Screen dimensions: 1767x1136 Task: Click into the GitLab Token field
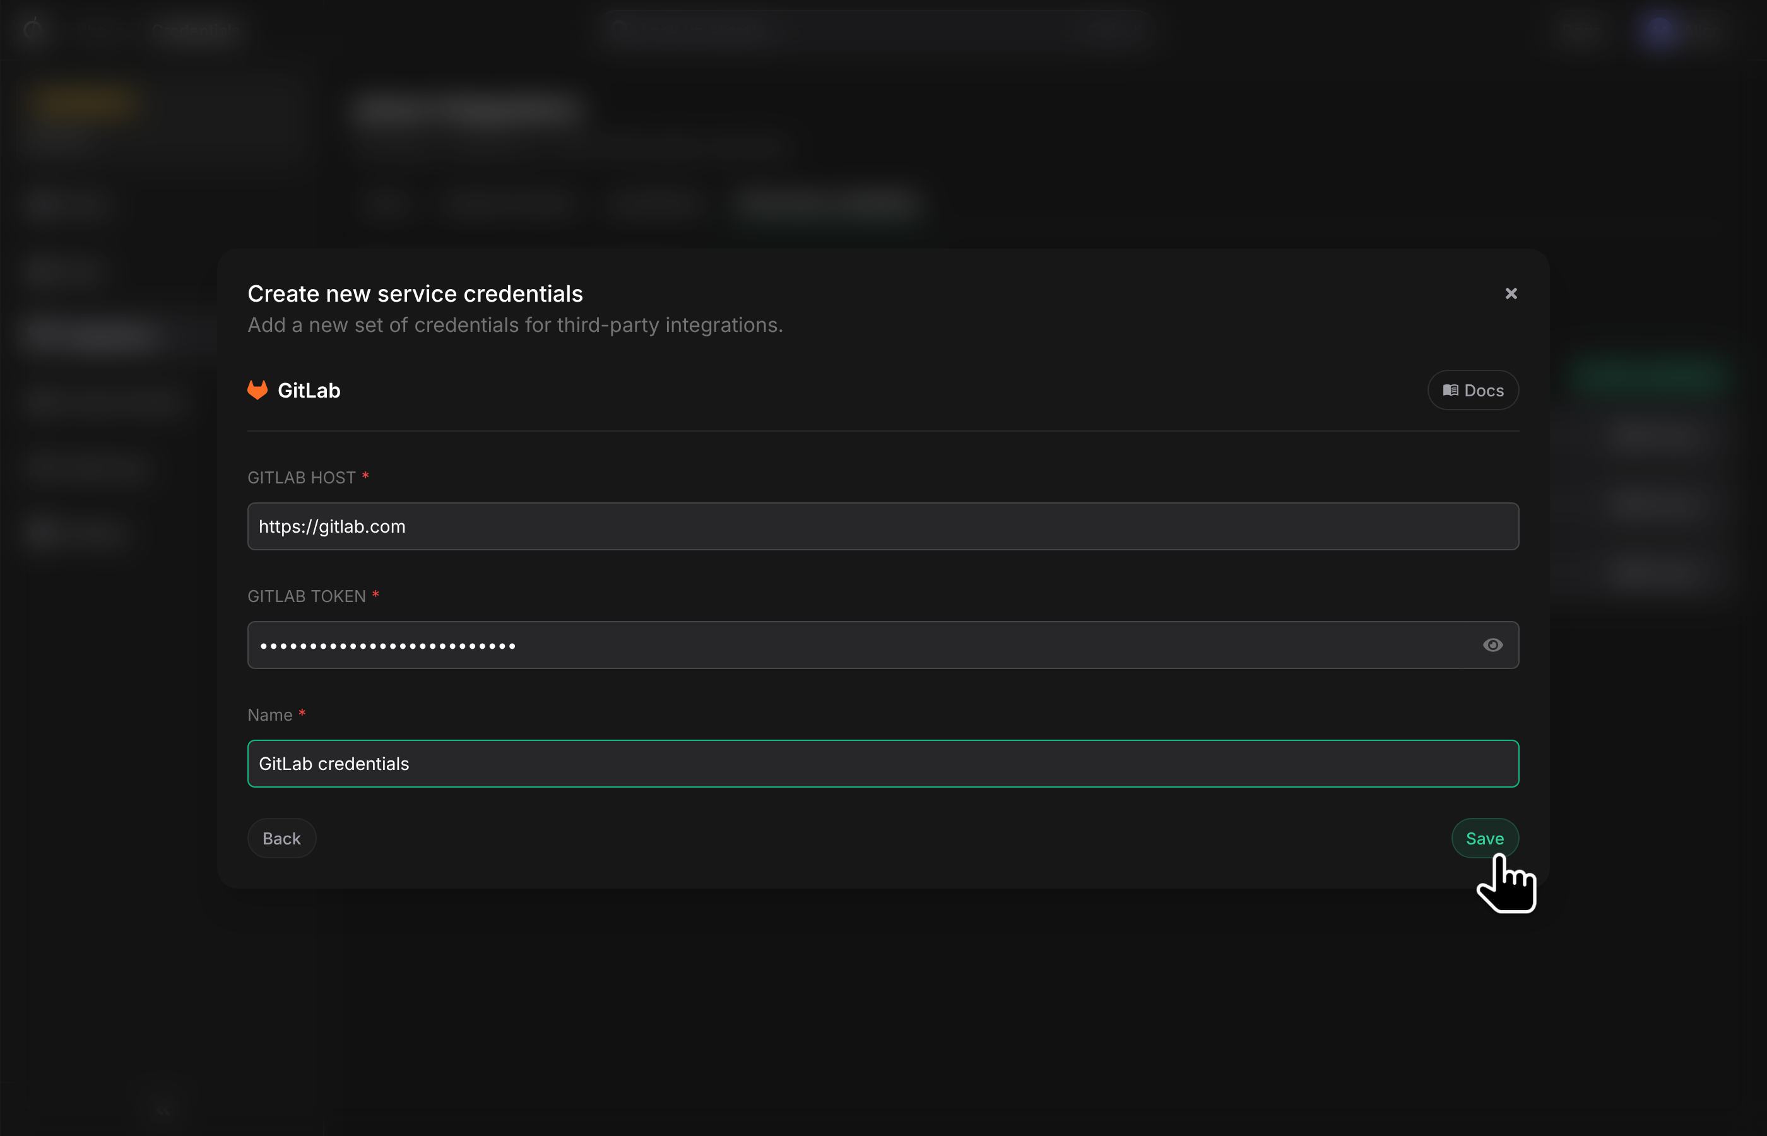(x=883, y=645)
